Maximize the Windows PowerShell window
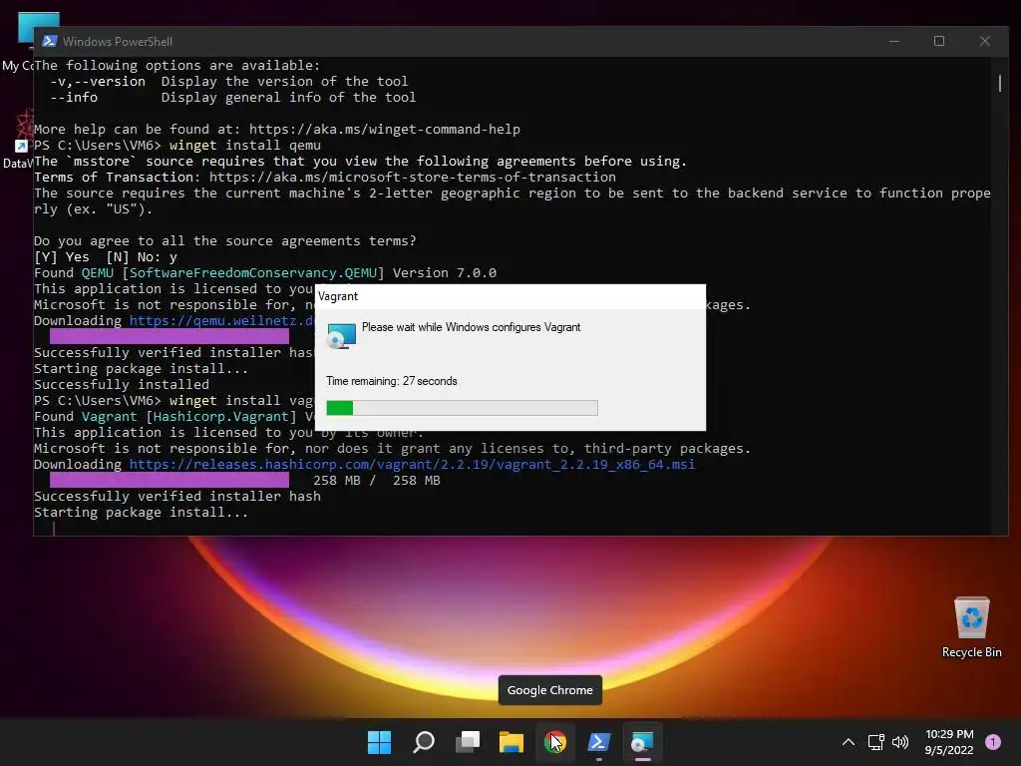The image size is (1021, 766). click(939, 41)
